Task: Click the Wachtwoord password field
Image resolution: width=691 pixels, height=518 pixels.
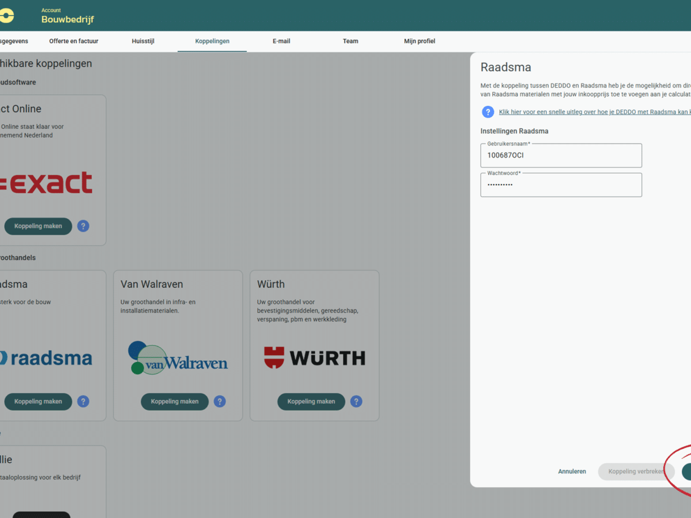Action: click(x=561, y=185)
